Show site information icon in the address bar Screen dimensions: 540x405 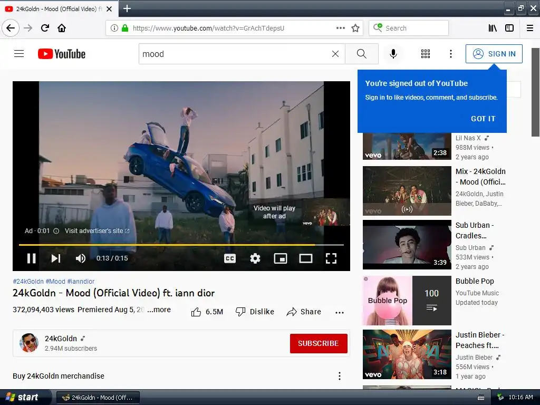click(x=114, y=28)
